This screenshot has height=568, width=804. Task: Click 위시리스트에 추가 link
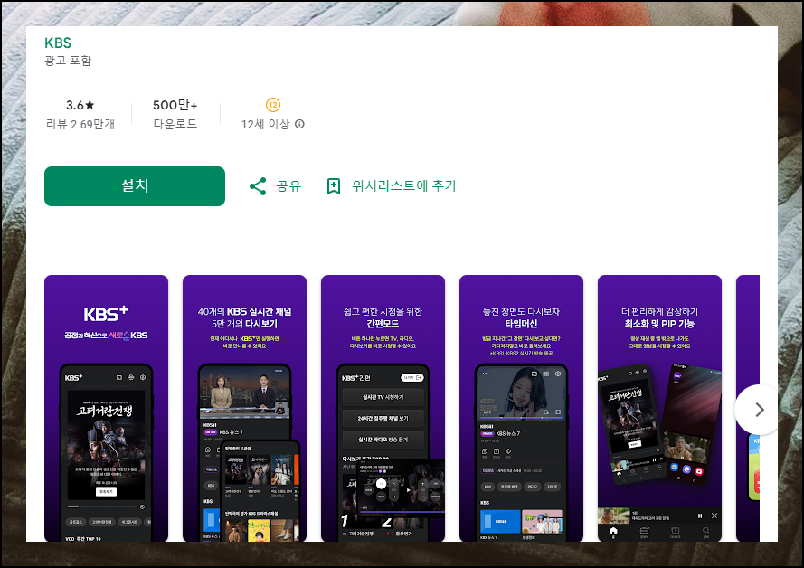click(x=404, y=185)
